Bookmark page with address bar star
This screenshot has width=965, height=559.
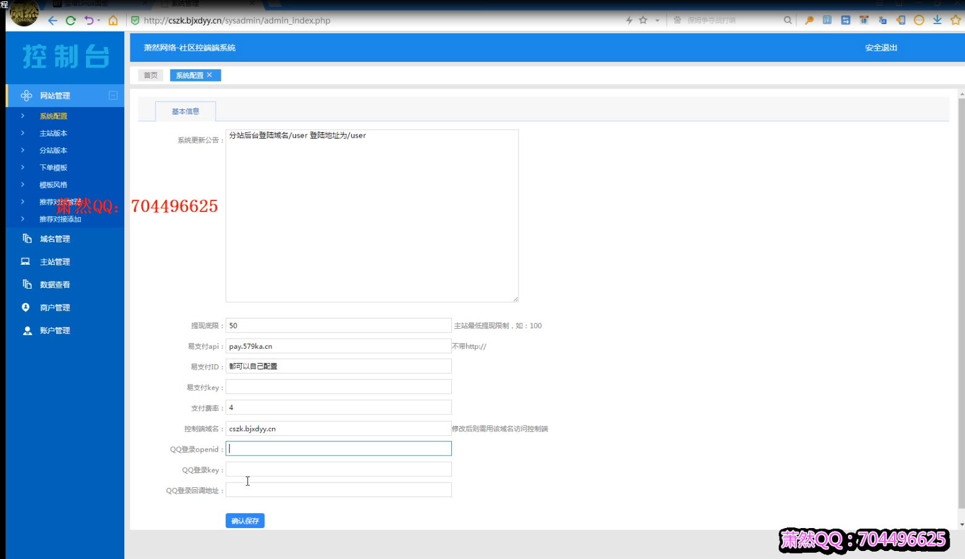[x=643, y=20]
